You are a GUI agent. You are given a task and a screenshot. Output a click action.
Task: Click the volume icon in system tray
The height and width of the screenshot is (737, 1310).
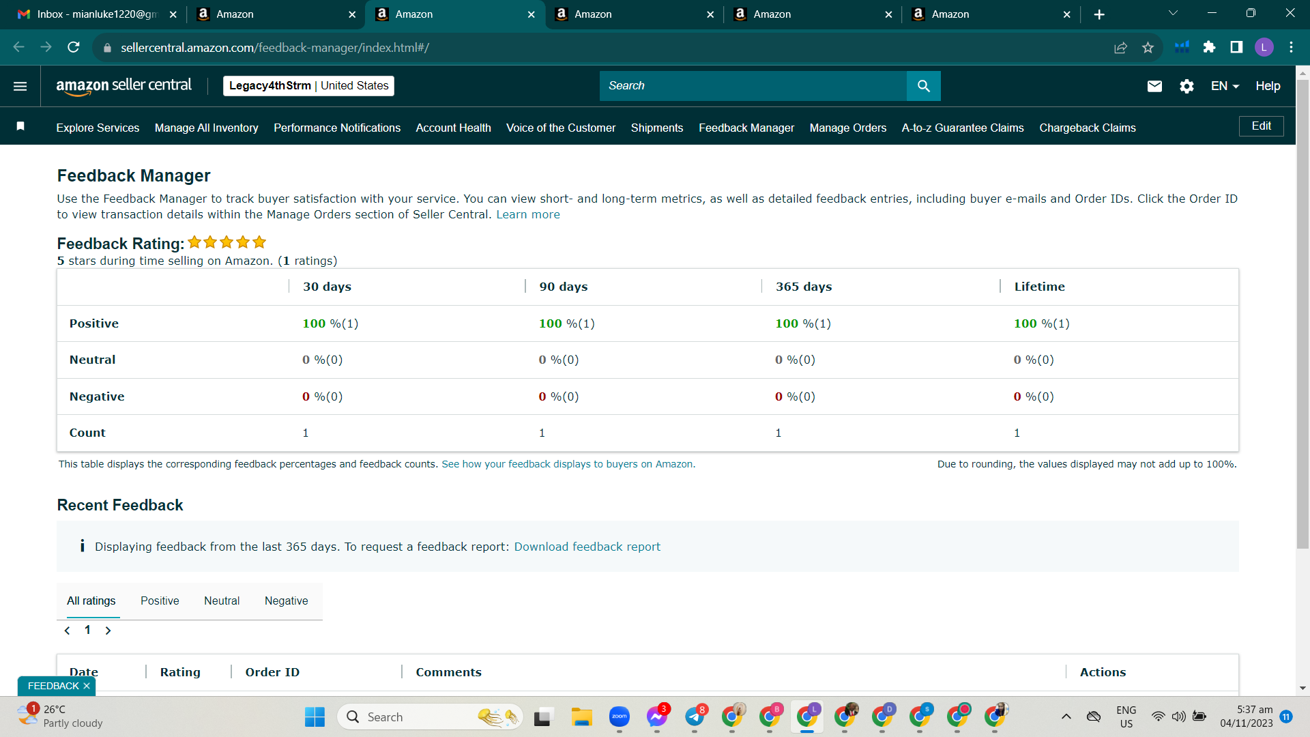(1178, 717)
